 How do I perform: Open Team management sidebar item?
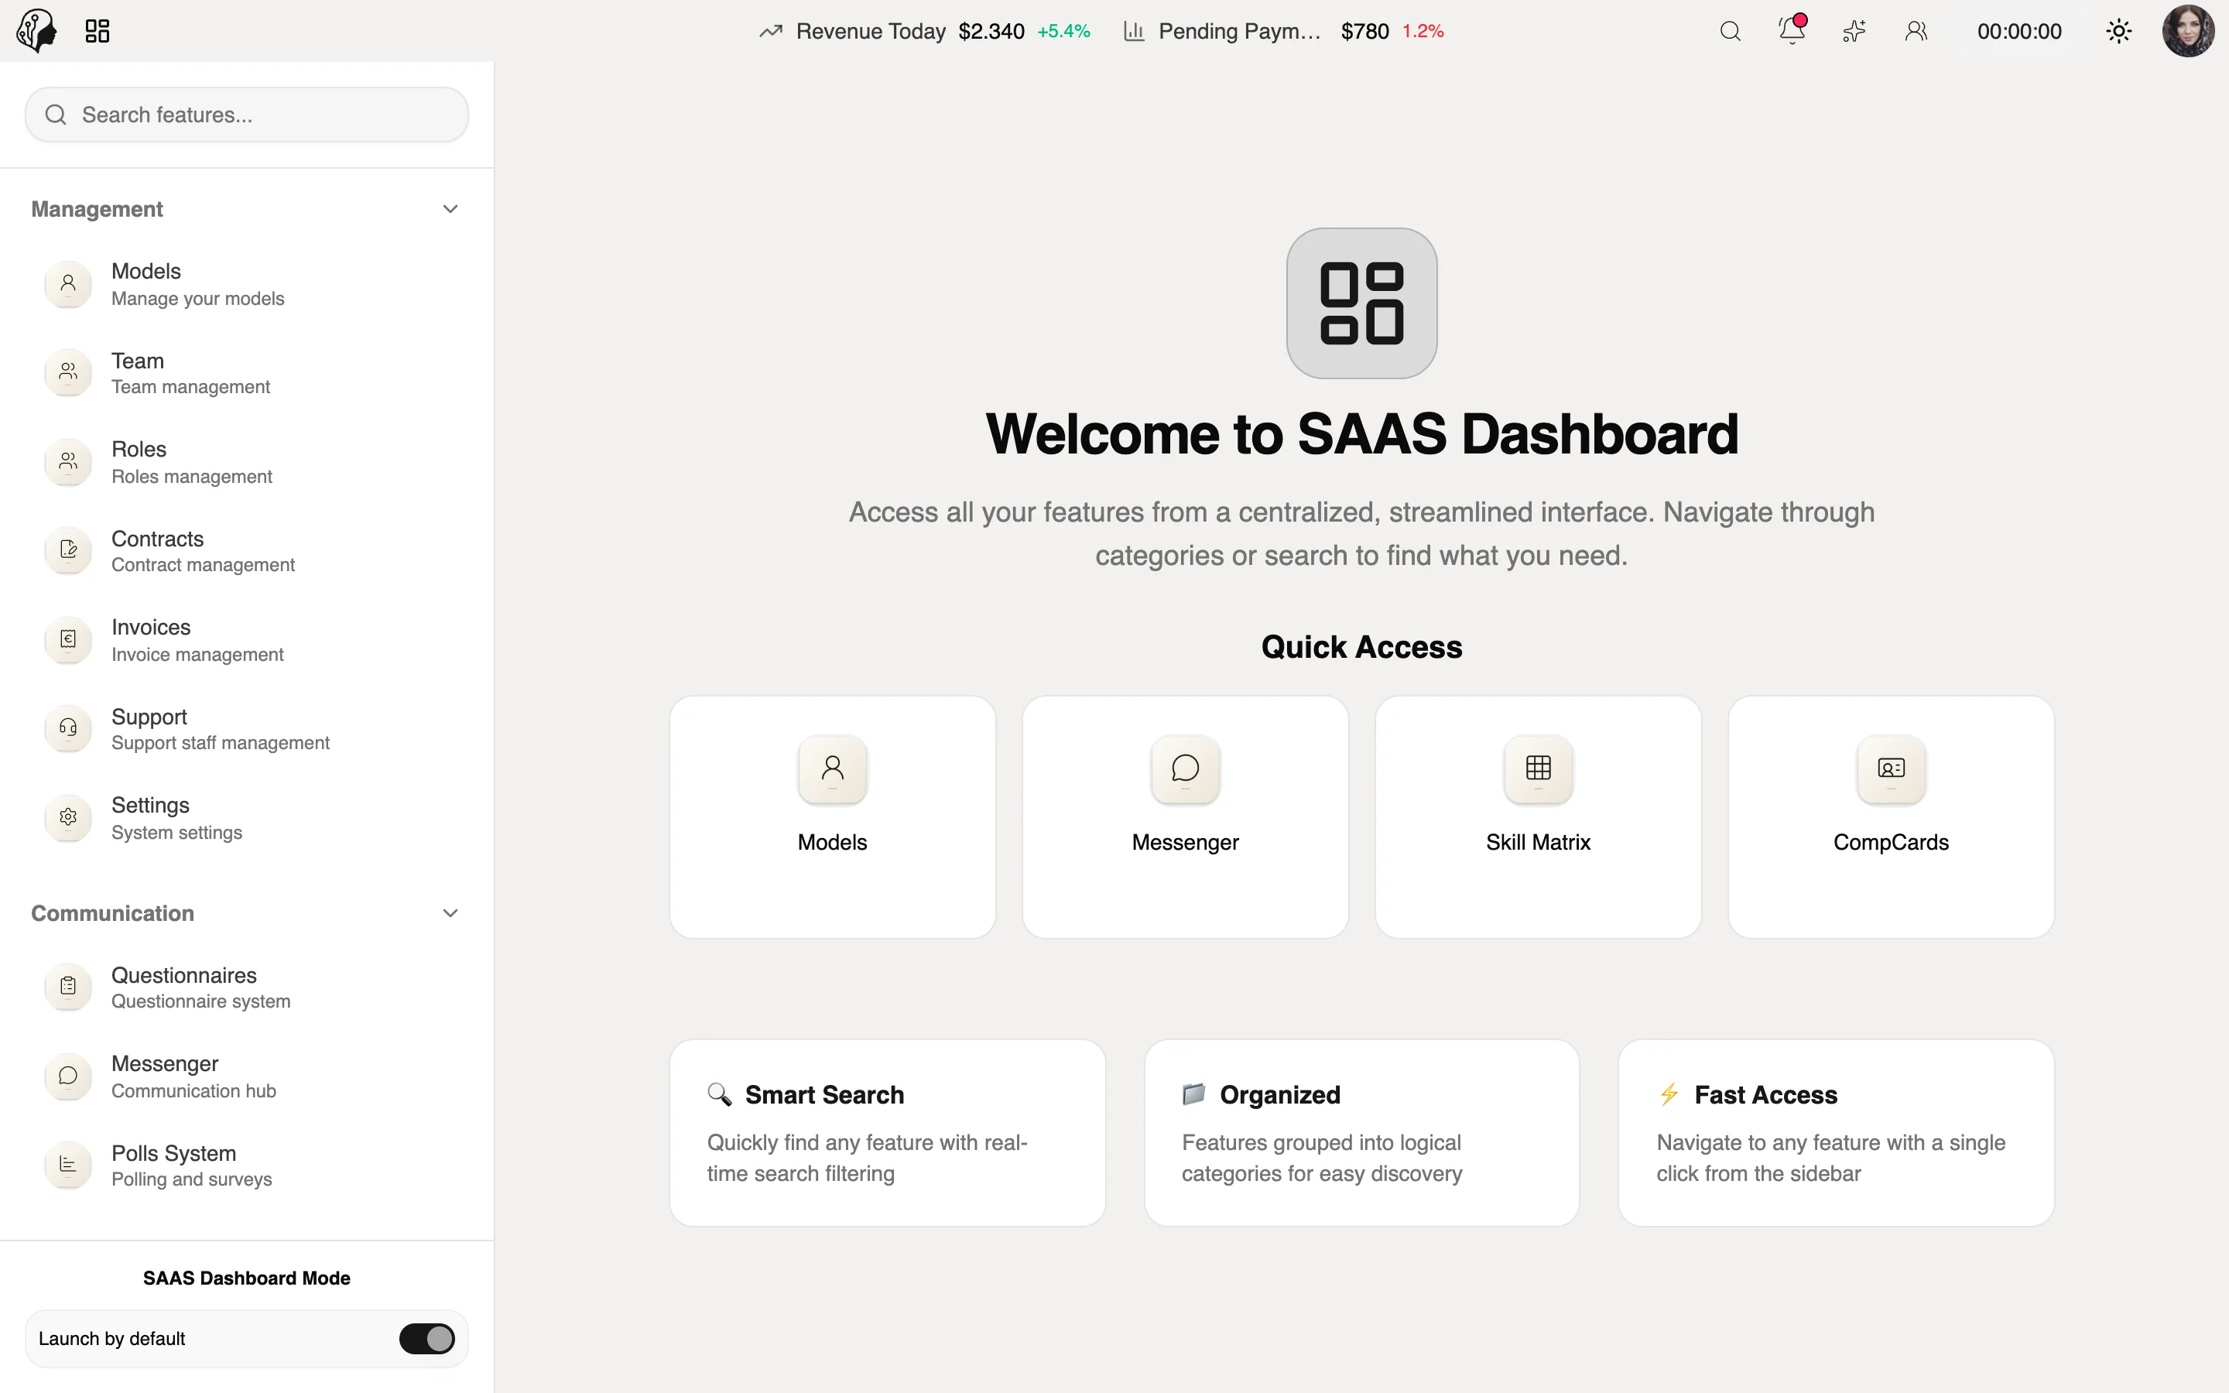point(247,373)
